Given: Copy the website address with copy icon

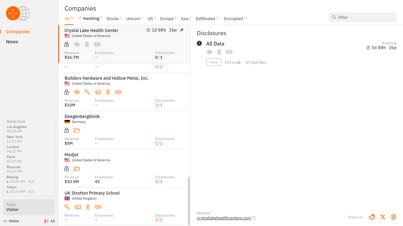Looking at the screenshot, I should tap(254, 218).
